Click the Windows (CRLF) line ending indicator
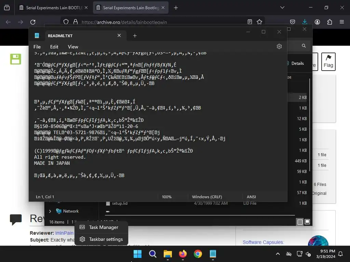The image size is (350, 262). pyautogui.click(x=207, y=197)
